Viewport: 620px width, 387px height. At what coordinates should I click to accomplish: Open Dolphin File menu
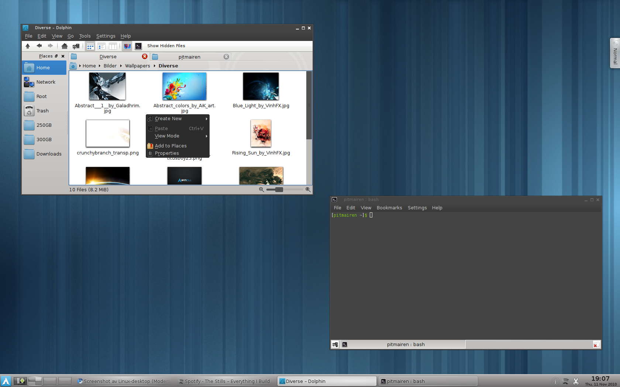(x=28, y=36)
